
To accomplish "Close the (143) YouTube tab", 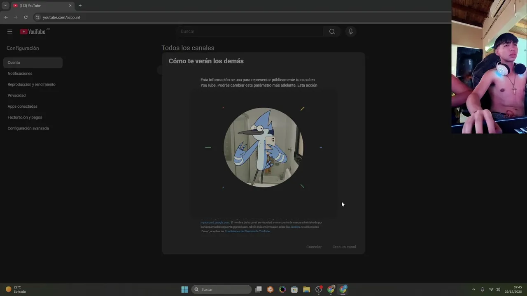I will (70, 6).
